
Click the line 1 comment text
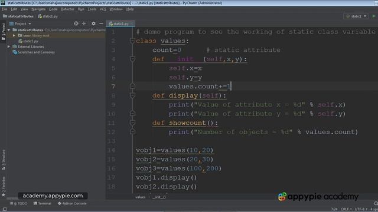[256, 32]
